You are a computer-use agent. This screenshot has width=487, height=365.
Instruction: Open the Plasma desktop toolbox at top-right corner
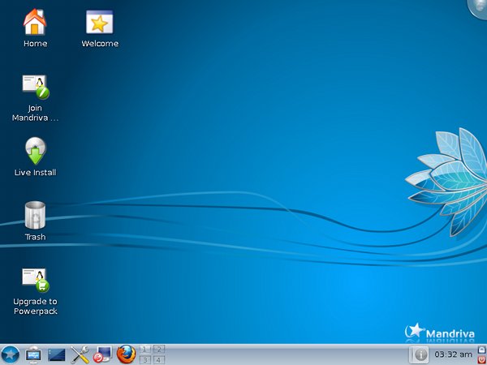[x=478, y=9]
